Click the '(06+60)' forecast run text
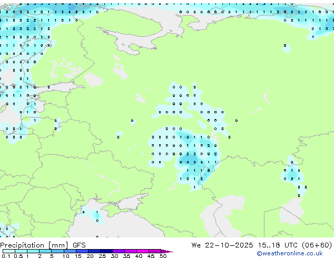The height and width of the screenshot is (258, 334). [x=317, y=245]
